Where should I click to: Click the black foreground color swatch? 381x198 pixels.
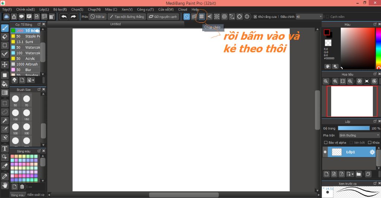point(327,32)
